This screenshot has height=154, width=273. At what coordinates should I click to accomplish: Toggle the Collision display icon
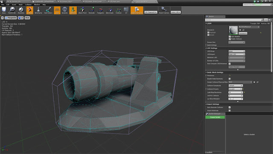point(73,10)
